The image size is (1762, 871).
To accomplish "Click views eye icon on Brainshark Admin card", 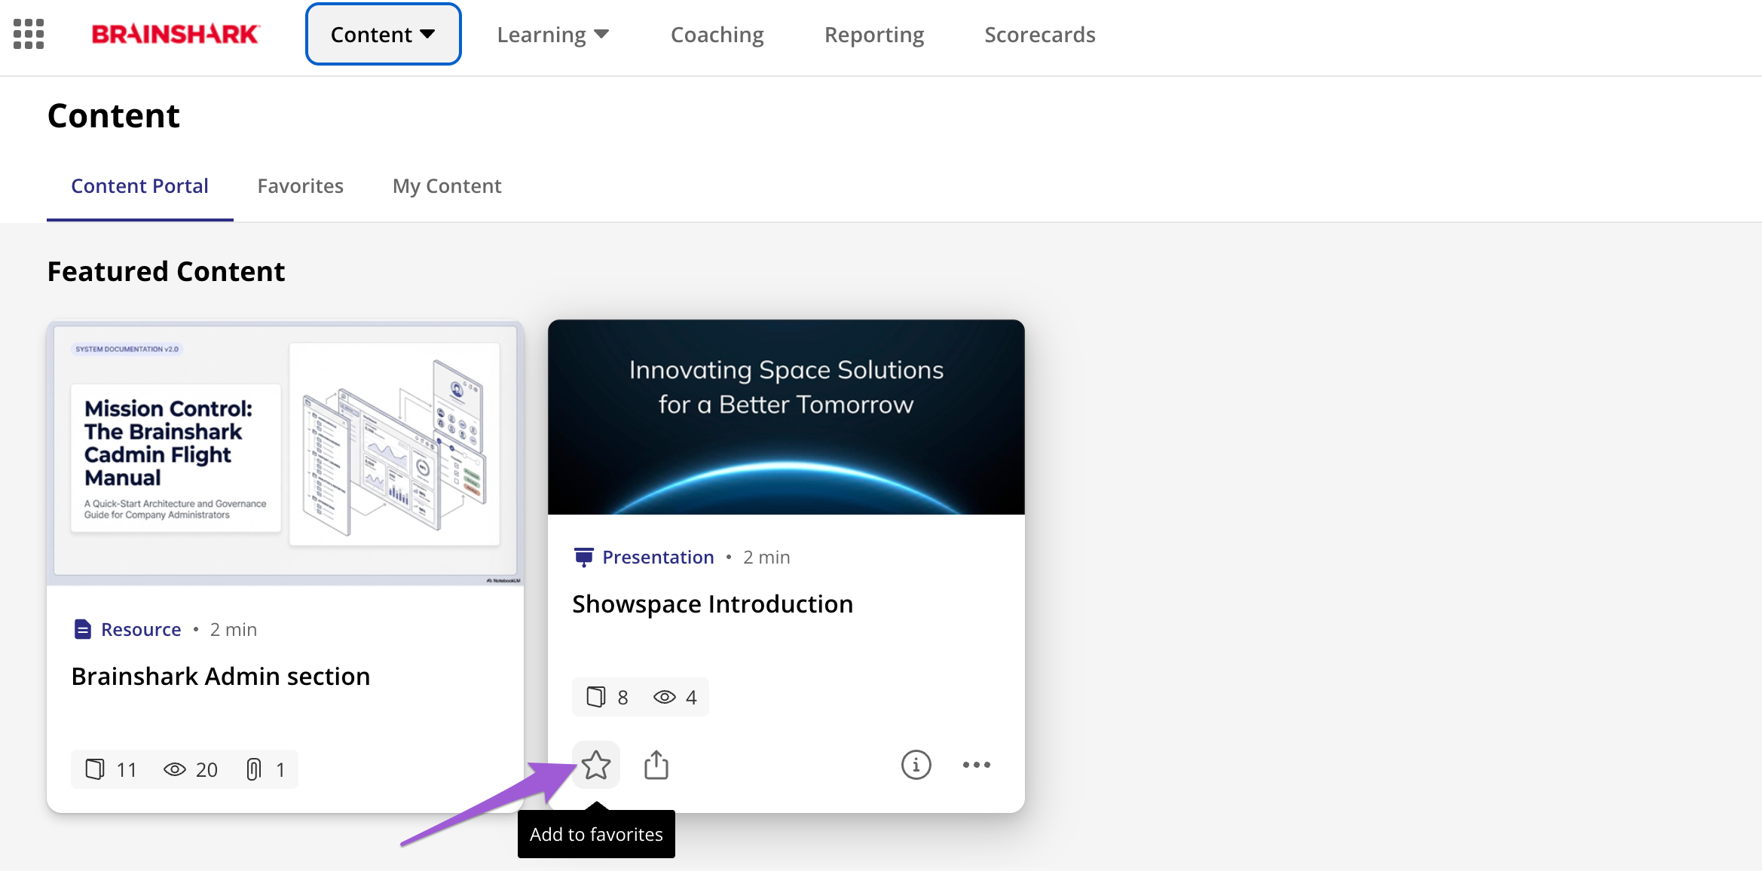I will tap(175, 769).
